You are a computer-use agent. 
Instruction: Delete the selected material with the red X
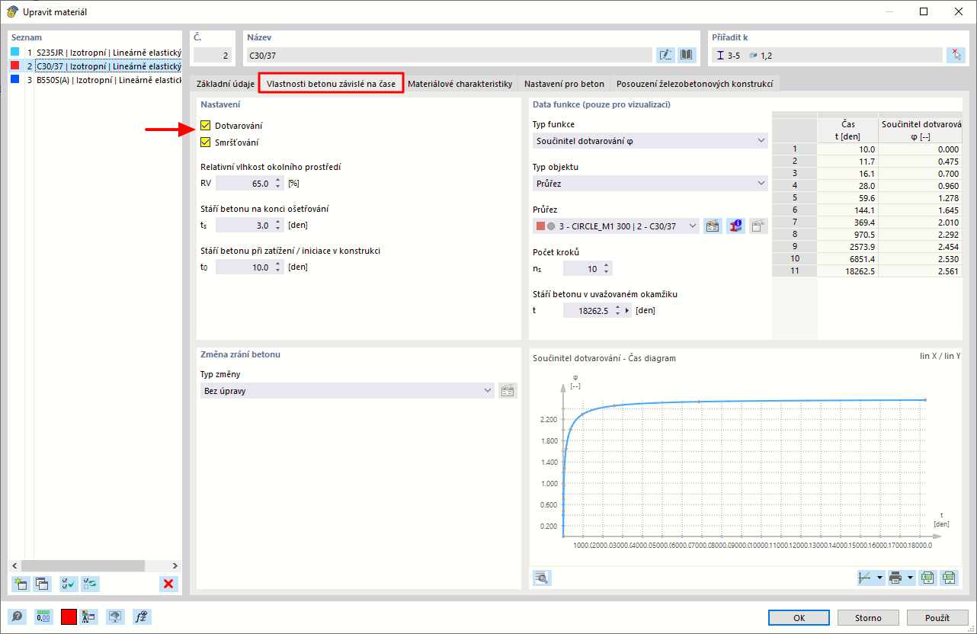(168, 584)
